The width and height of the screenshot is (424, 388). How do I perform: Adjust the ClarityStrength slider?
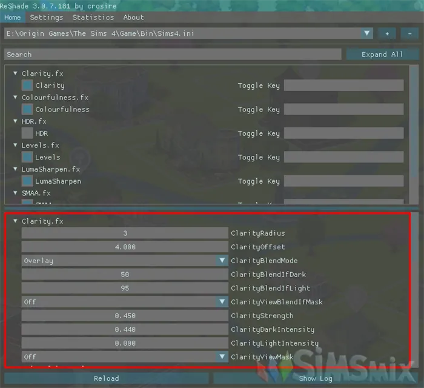tap(125, 316)
